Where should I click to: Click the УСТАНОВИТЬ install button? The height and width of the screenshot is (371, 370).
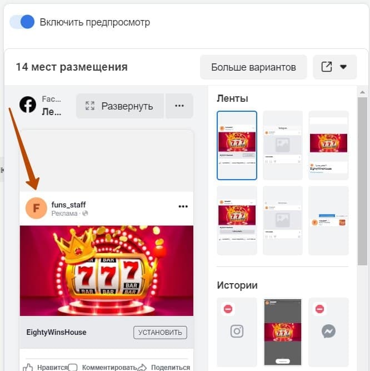pos(160,332)
